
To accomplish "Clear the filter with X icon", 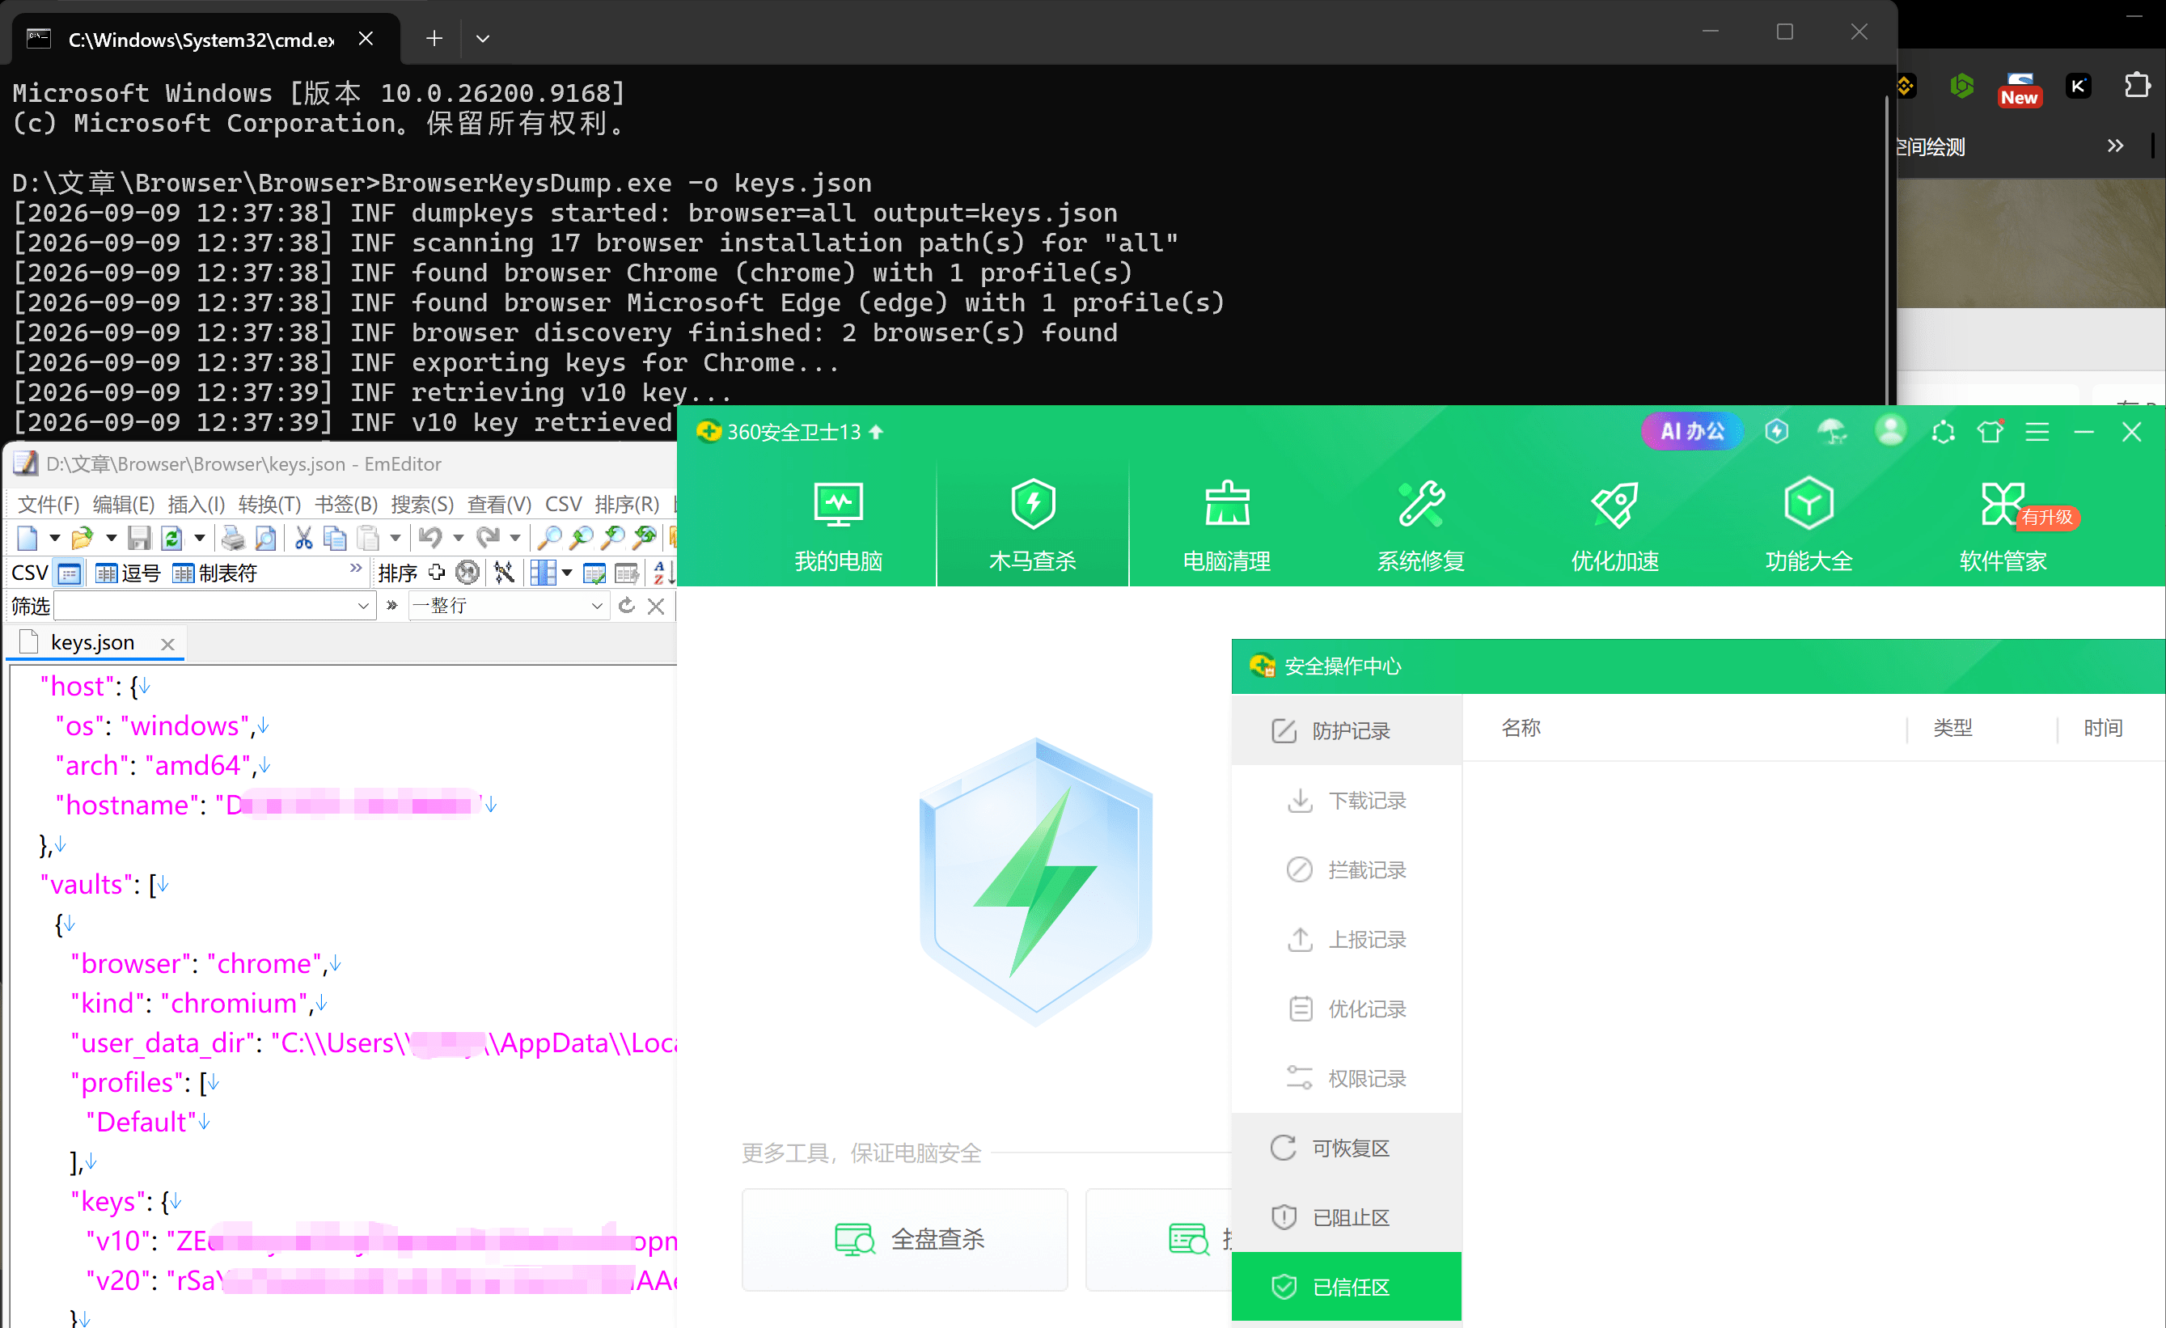I will pos(656,606).
